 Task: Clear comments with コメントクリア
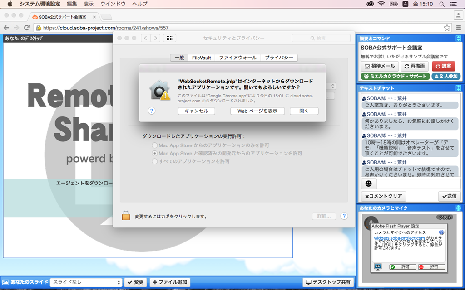(x=383, y=196)
